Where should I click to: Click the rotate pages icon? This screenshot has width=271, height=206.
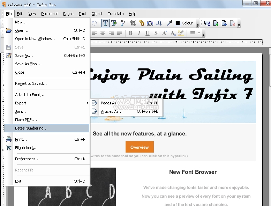(x=207, y=23)
